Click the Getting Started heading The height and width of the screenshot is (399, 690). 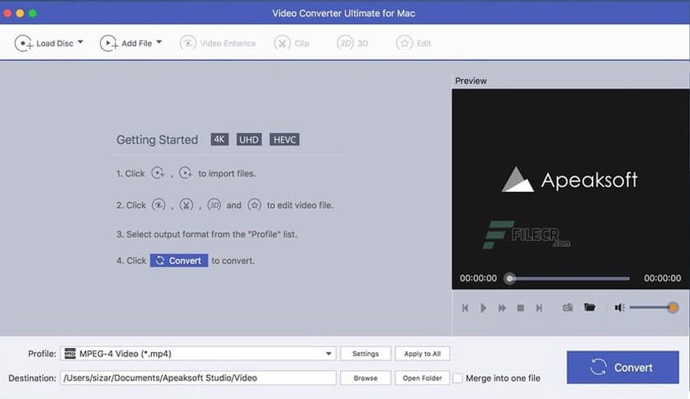[157, 140]
